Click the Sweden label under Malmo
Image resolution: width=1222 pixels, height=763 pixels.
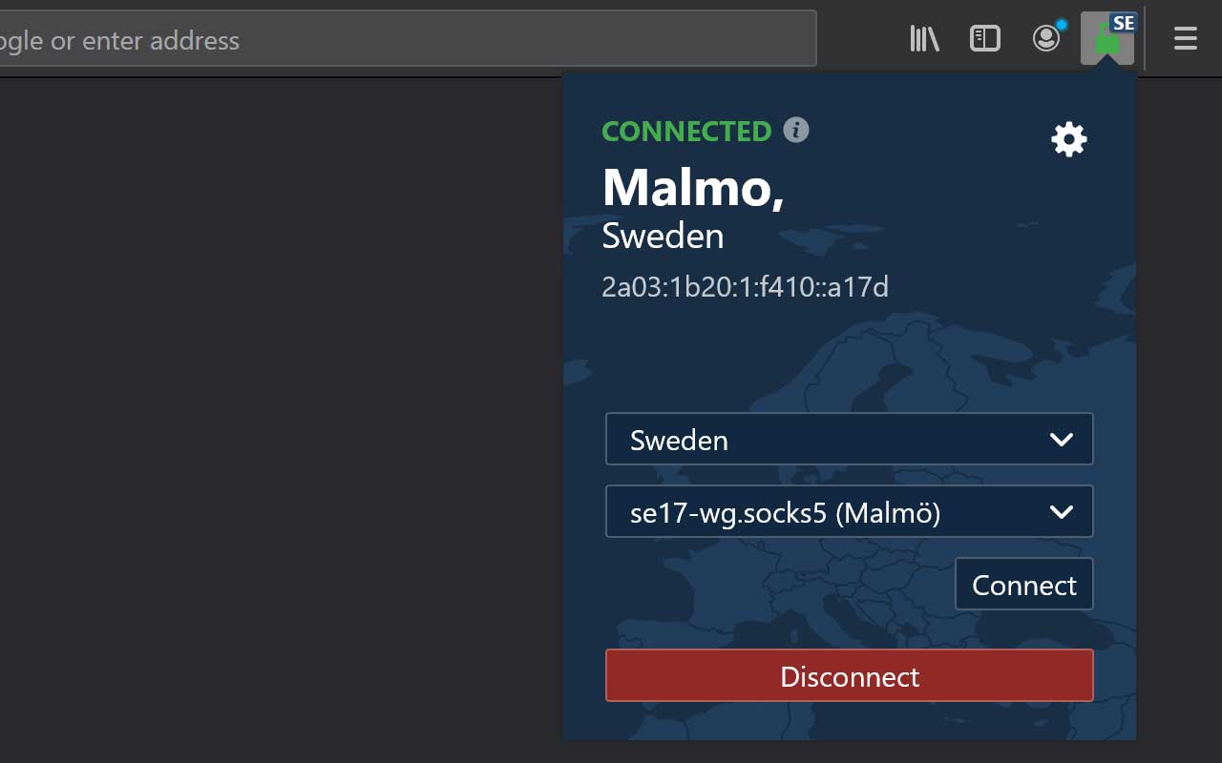(x=663, y=236)
